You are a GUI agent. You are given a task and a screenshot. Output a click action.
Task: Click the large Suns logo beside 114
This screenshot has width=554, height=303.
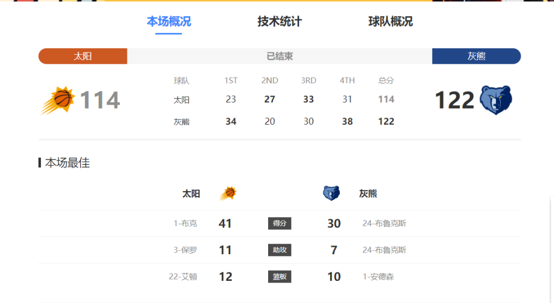click(x=58, y=100)
